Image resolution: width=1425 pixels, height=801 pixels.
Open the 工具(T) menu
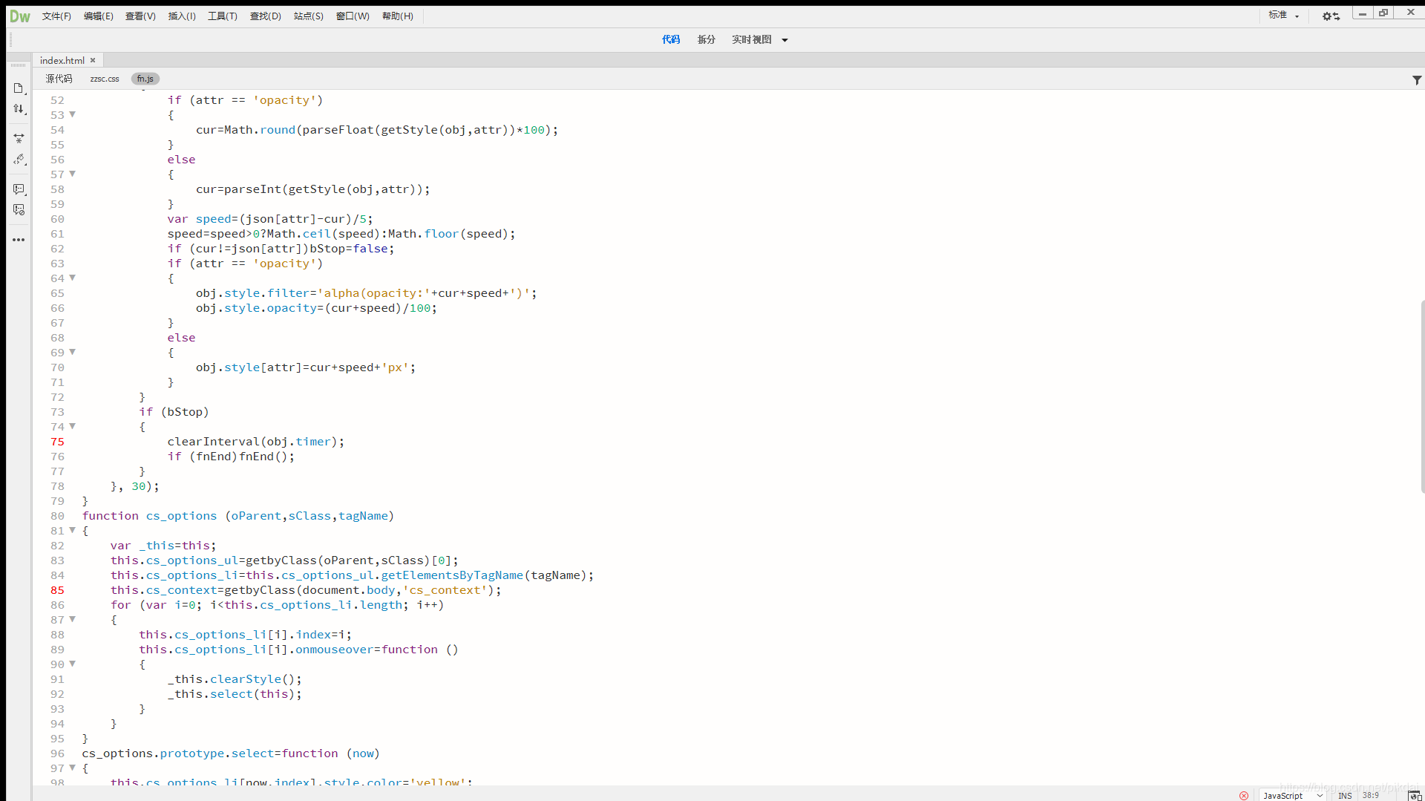pyautogui.click(x=223, y=16)
